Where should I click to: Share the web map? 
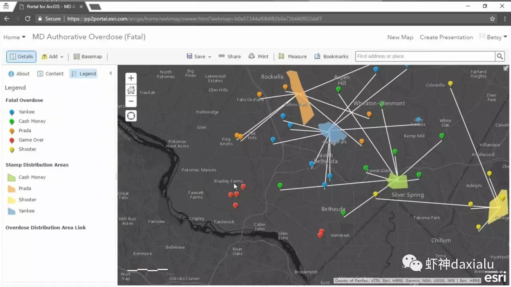coord(230,57)
